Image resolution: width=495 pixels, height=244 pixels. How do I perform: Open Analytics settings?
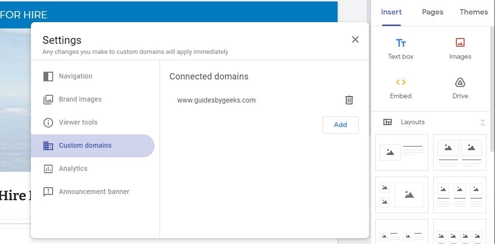[x=73, y=168]
